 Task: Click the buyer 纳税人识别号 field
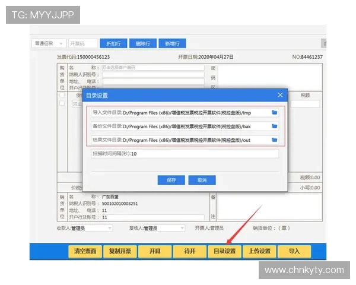(x=153, y=75)
